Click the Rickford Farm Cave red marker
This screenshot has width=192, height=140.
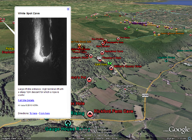click(90, 114)
